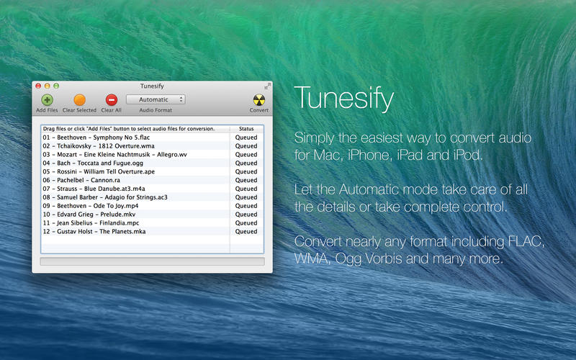The image size is (576, 360).
Task: Select row 09 Beethoven Ode To Joy.mp4
Action: coord(152,206)
